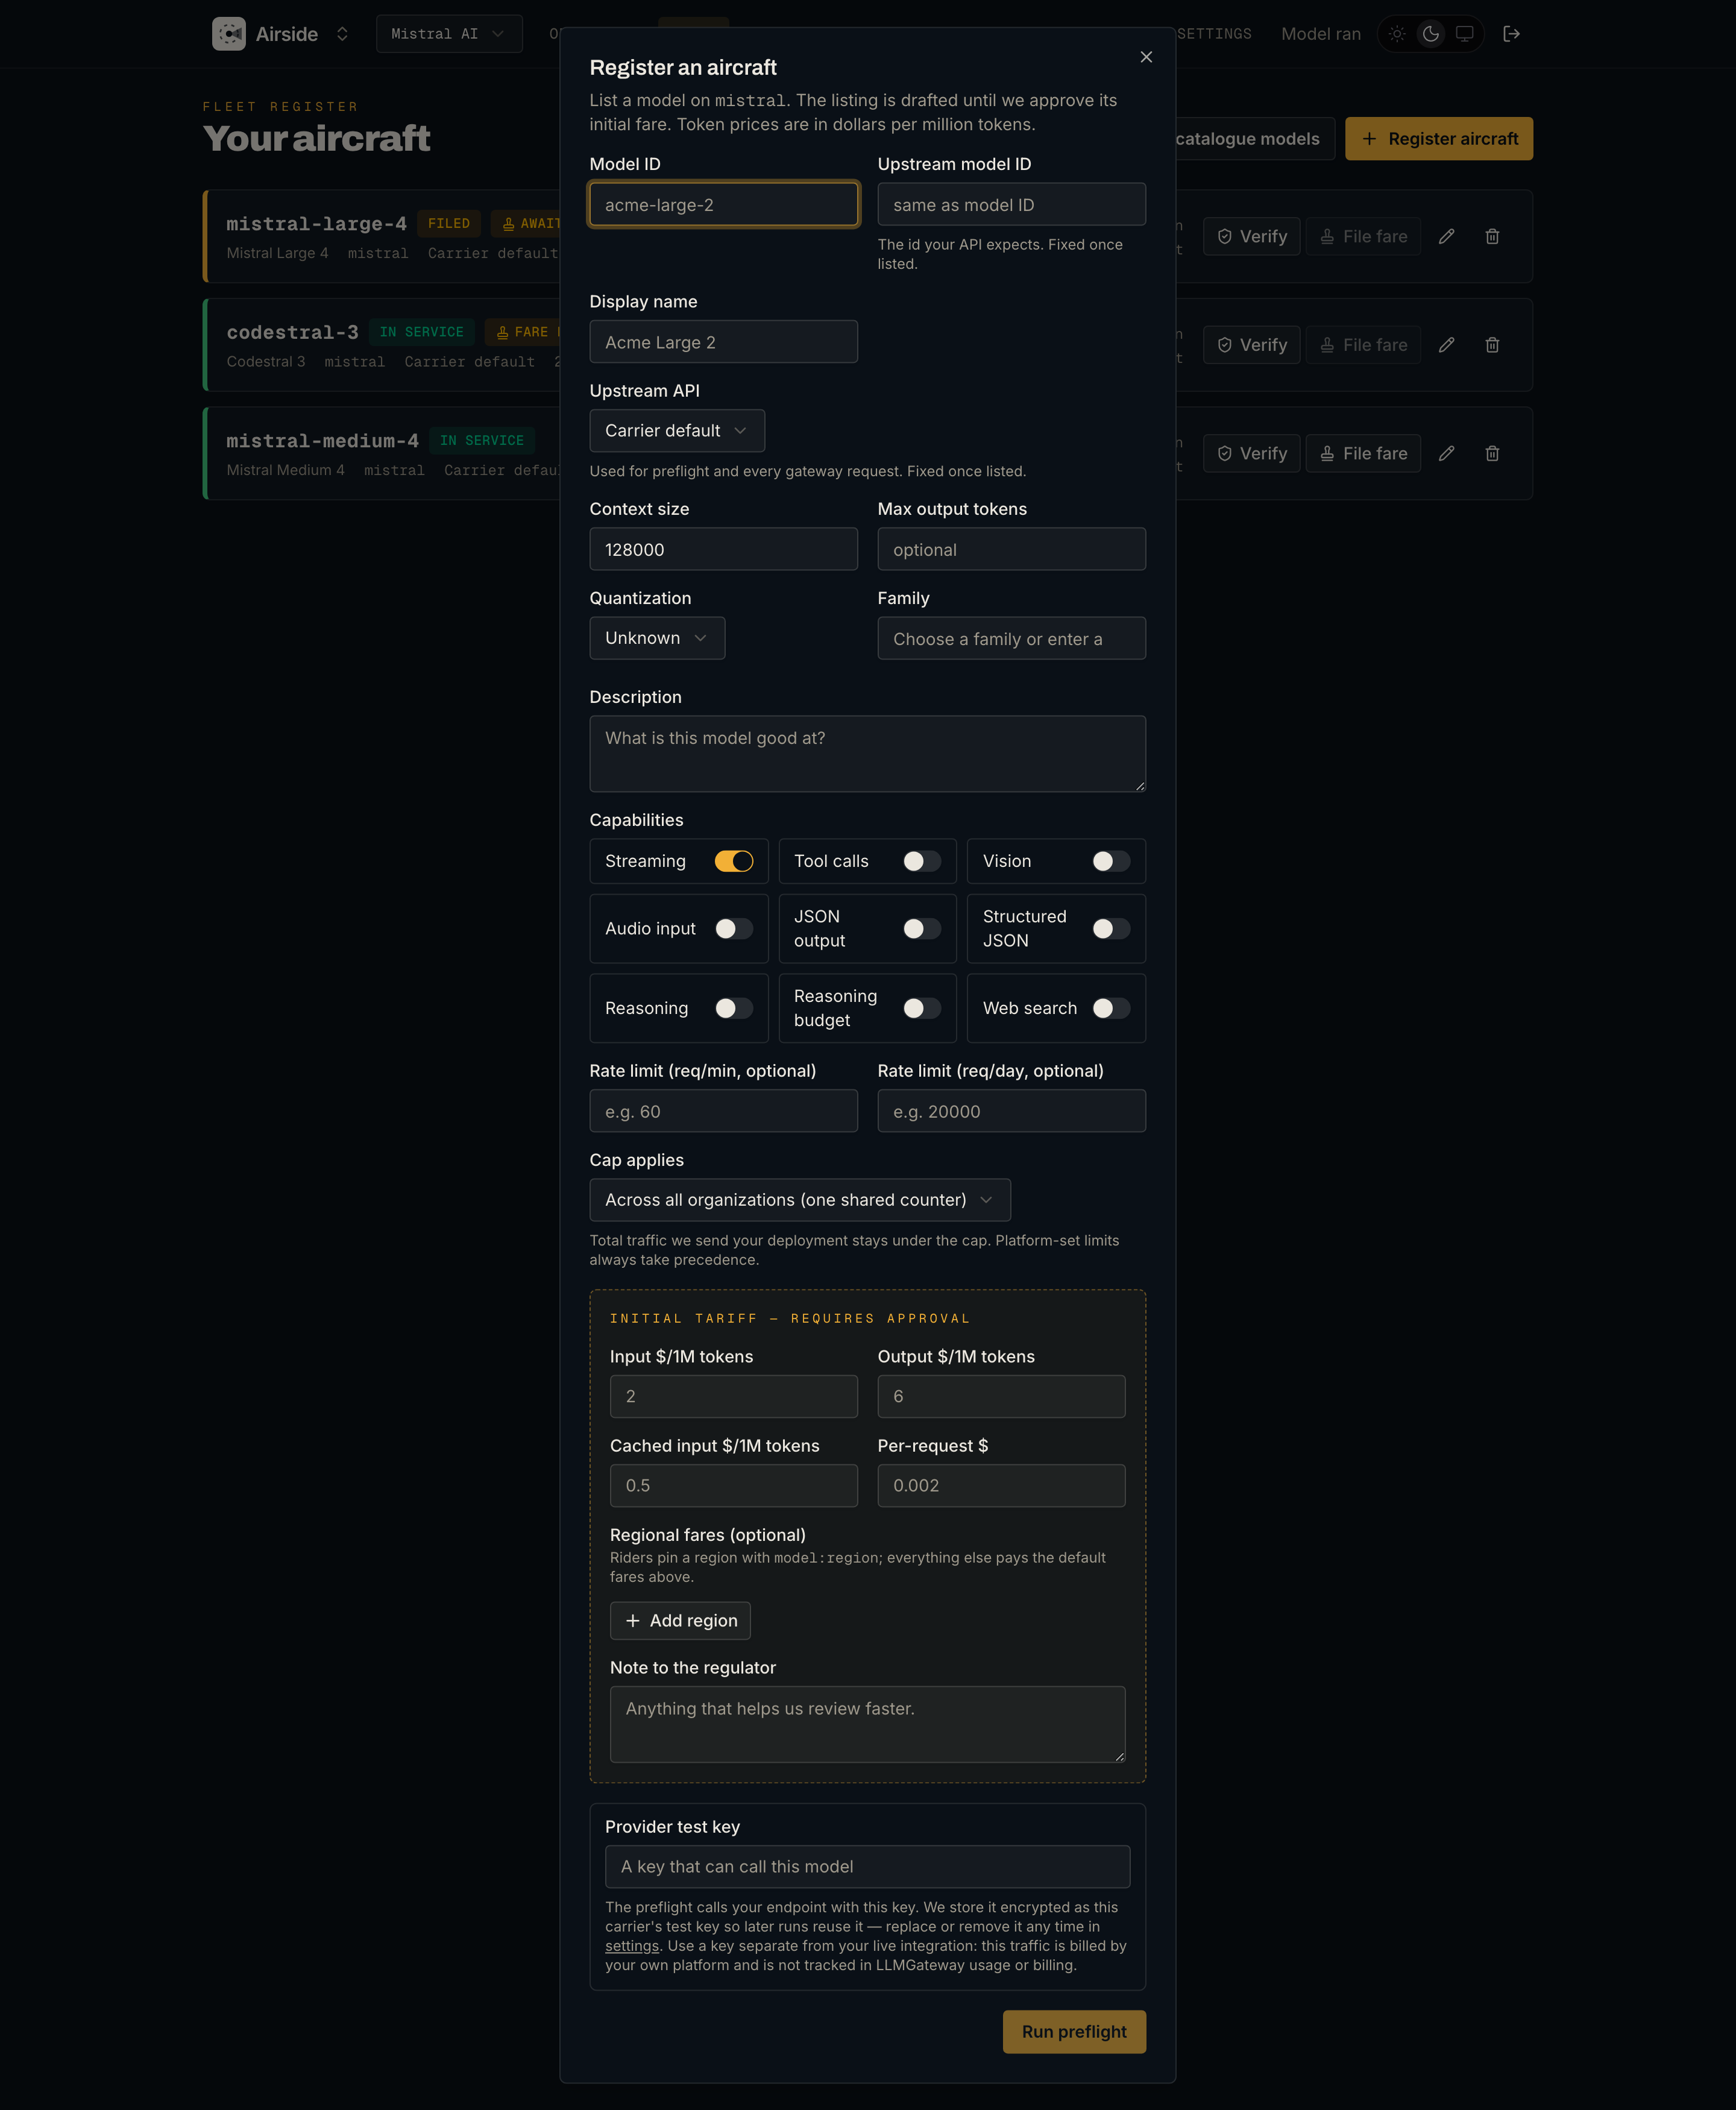Delete codestral-3 with trash icon

point(1492,345)
